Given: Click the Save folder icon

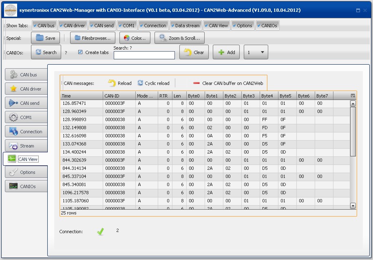Looking at the screenshot, I should [40, 38].
